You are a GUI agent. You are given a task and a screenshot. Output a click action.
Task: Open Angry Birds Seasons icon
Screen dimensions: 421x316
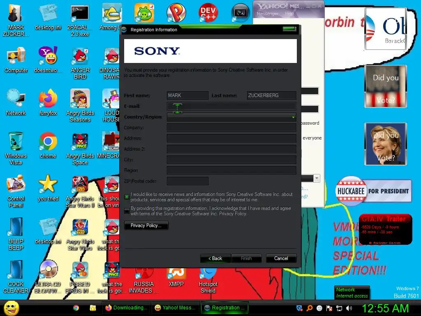pyautogui.click(x=80, y=106)
